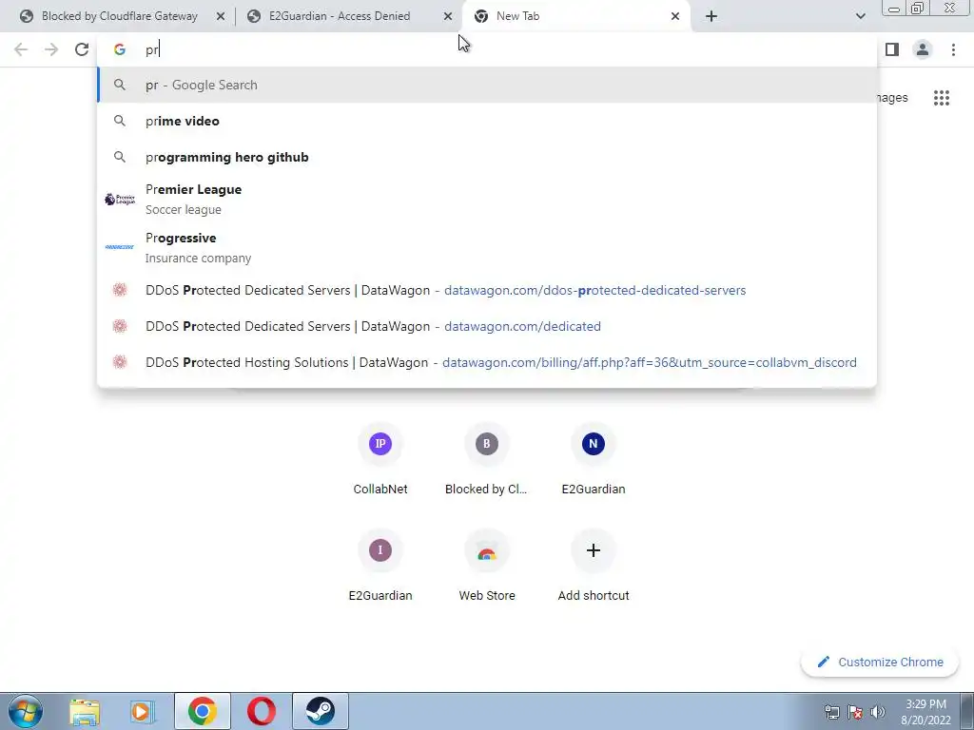Click the Chrome taskbar icon
Viewport: 974px width, 730px height.
pos(203,711)
